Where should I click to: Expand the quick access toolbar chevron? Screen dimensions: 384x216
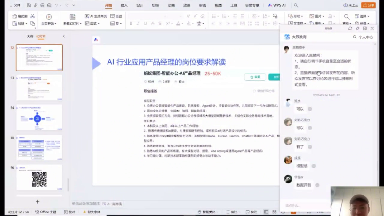click(x=74, y=5)
